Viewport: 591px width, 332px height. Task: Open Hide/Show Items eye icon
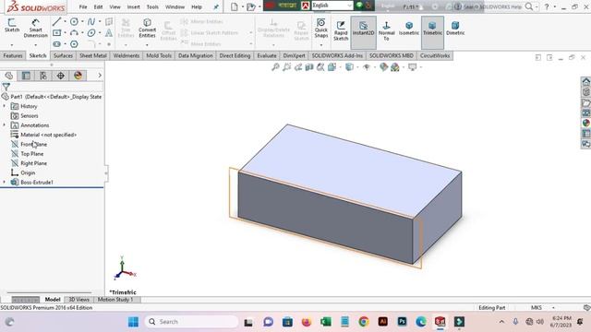tap(367, 67)
